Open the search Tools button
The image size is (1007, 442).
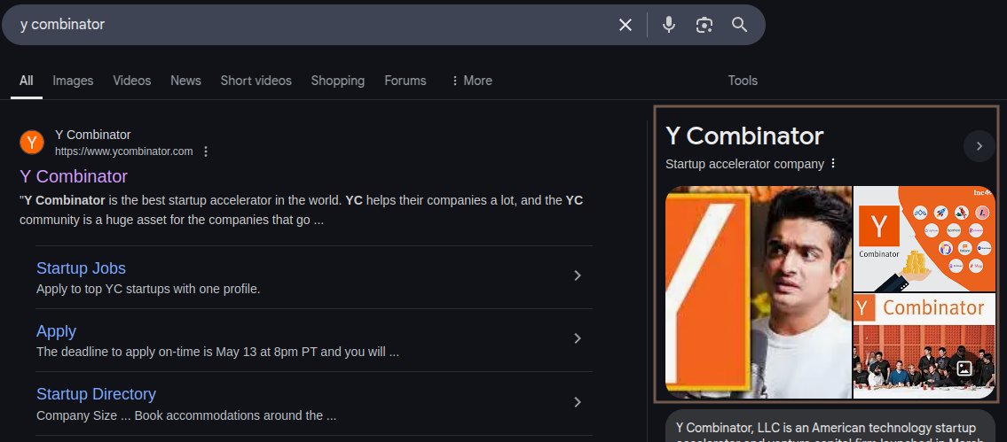pos(743,81)
